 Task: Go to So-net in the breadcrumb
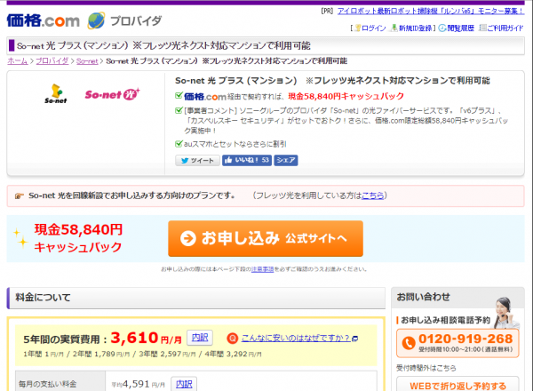click(86, 61)
